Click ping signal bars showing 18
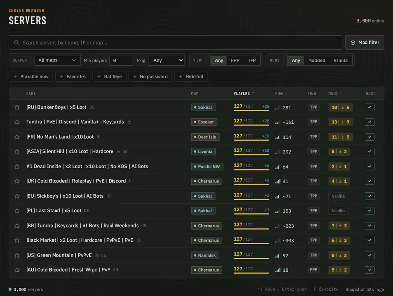 coord(278,270)
